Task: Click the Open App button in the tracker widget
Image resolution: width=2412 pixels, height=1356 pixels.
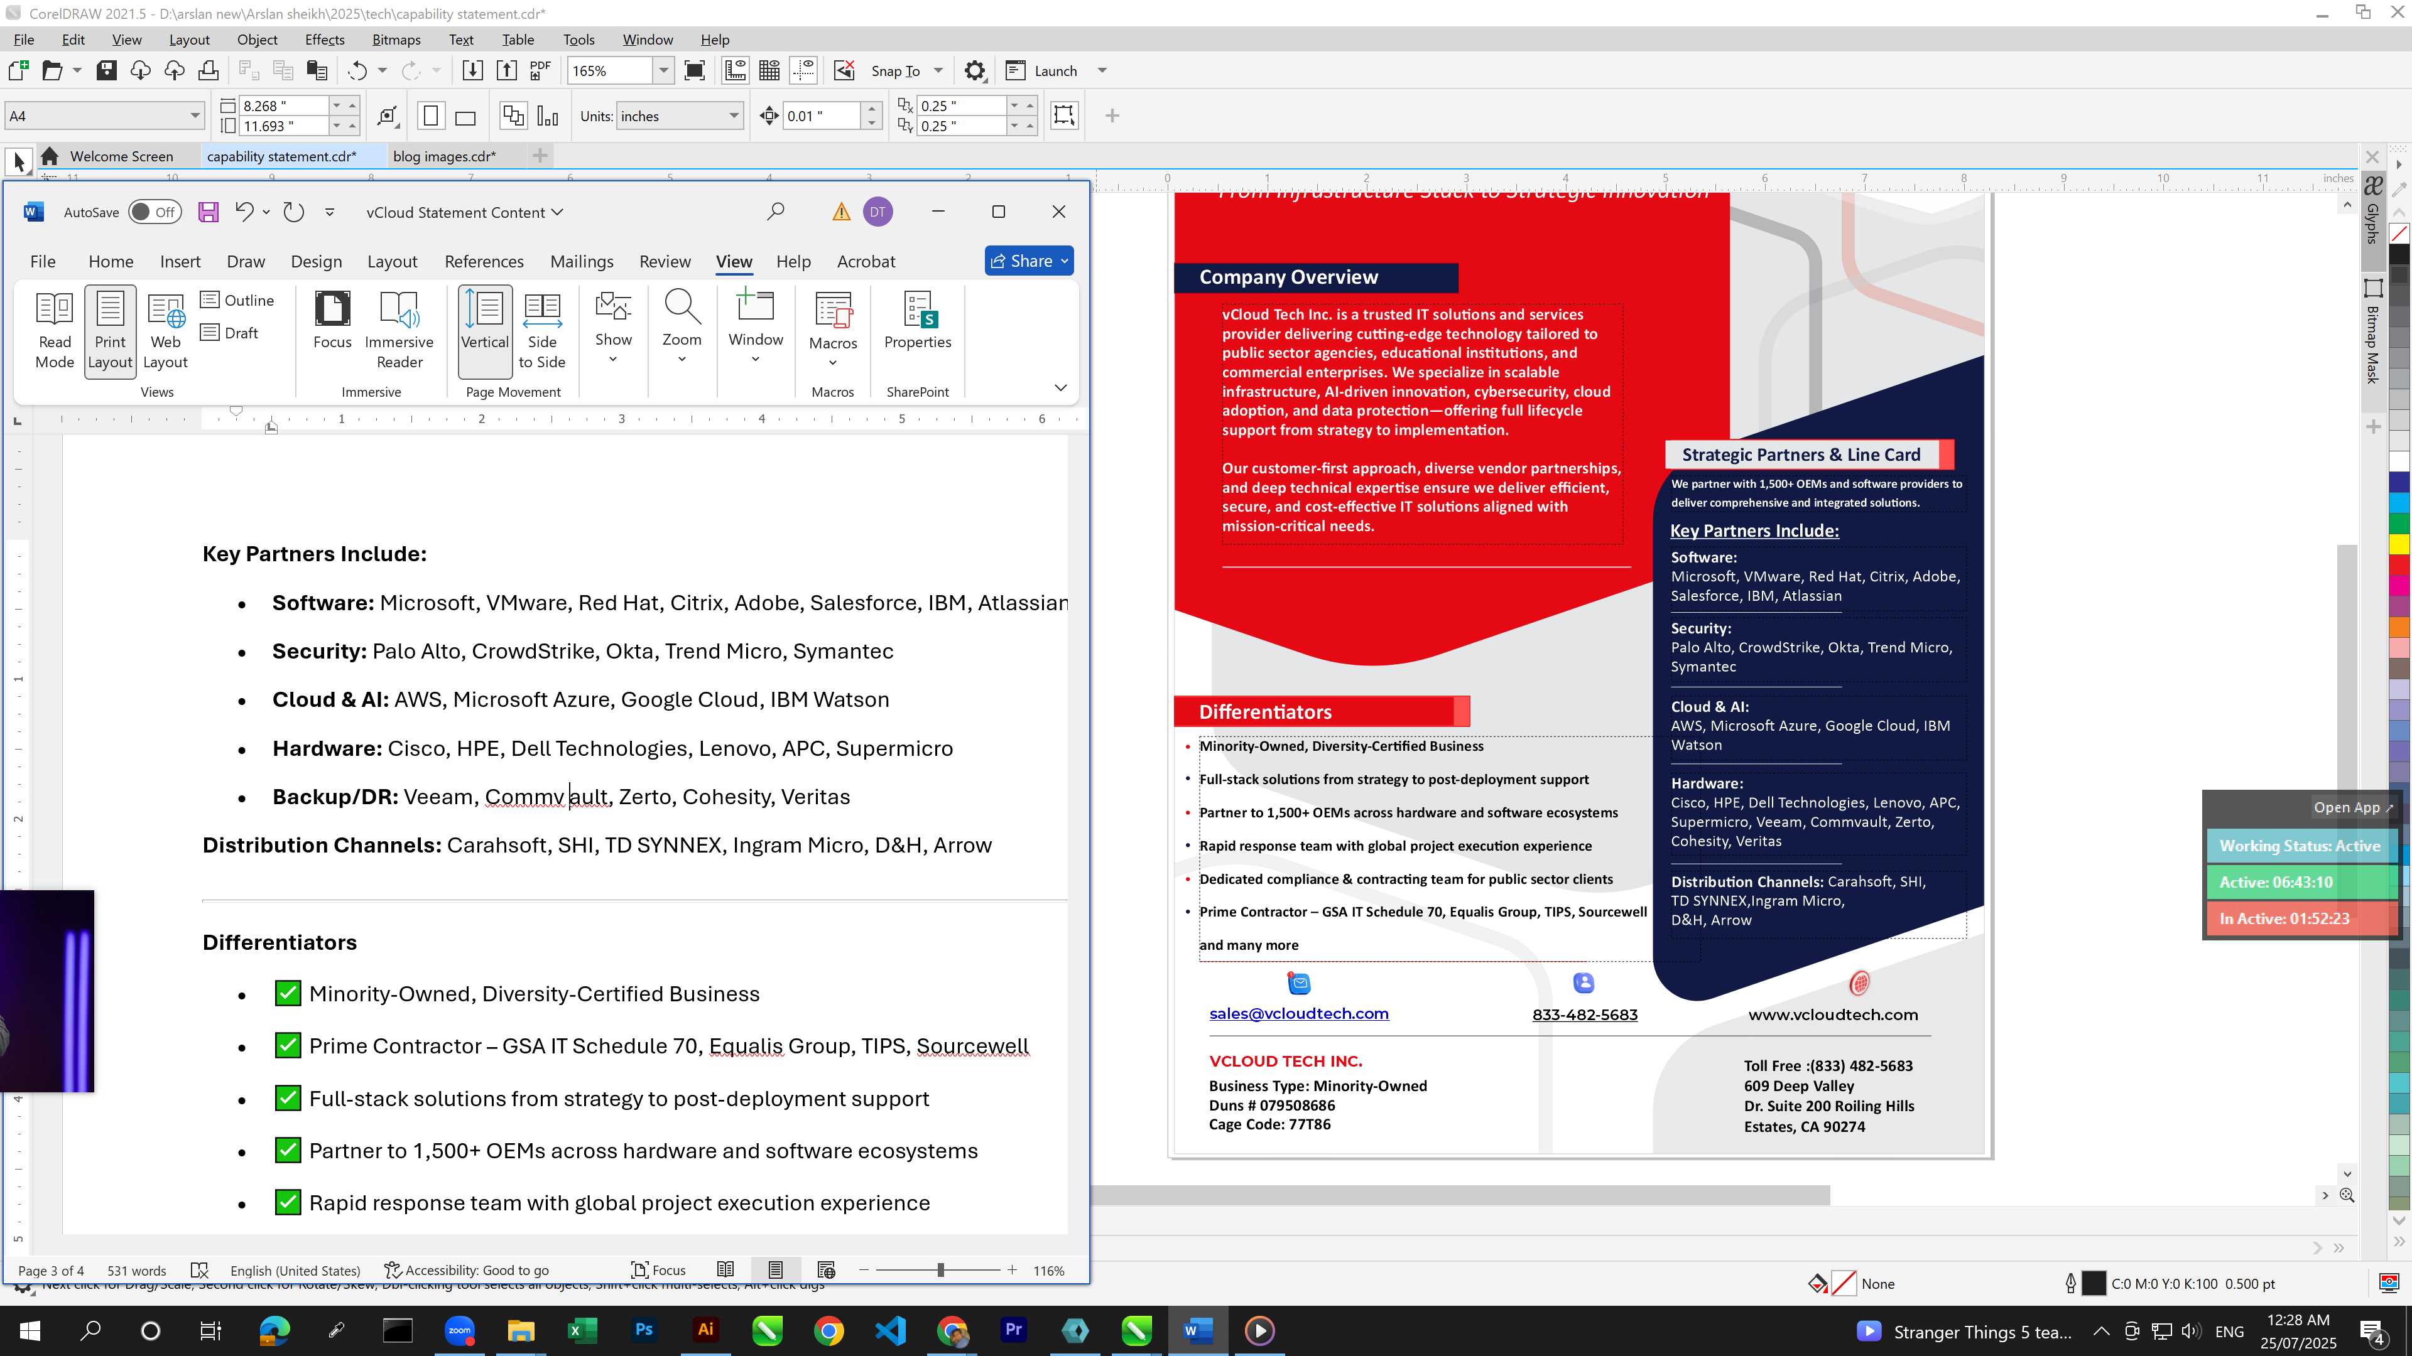Action: click(x=2352, y=807)
